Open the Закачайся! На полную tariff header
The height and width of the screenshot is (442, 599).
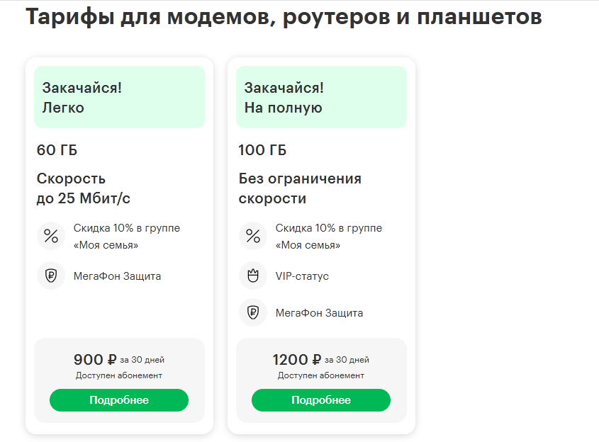click(x=321, y=98)
